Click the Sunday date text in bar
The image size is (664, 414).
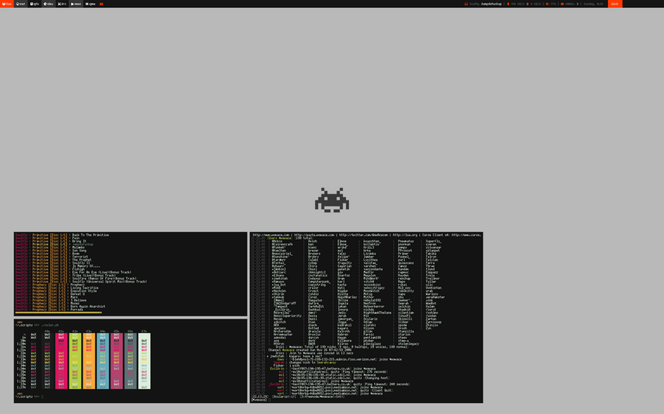coord(593,4)
